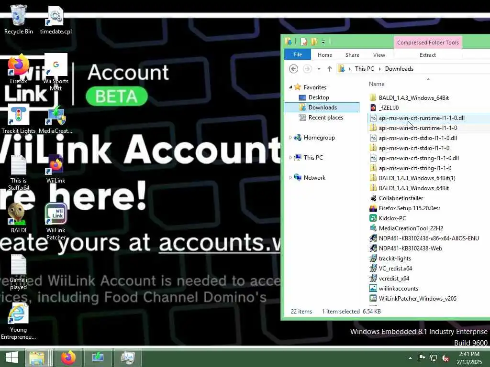This screenshot has width=490, height=367.
Task: Select Recent places under Favorites
Action: tap(325, 118)
